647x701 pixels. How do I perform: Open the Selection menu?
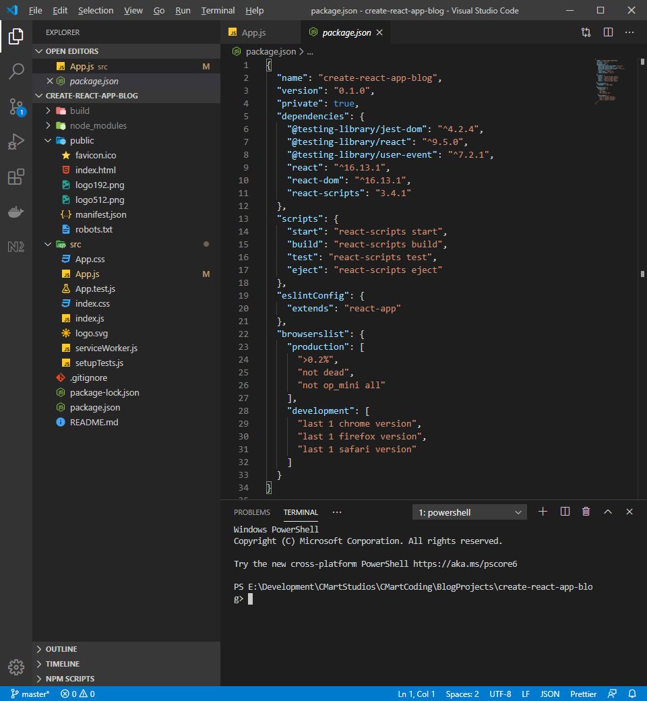(96, 10)
